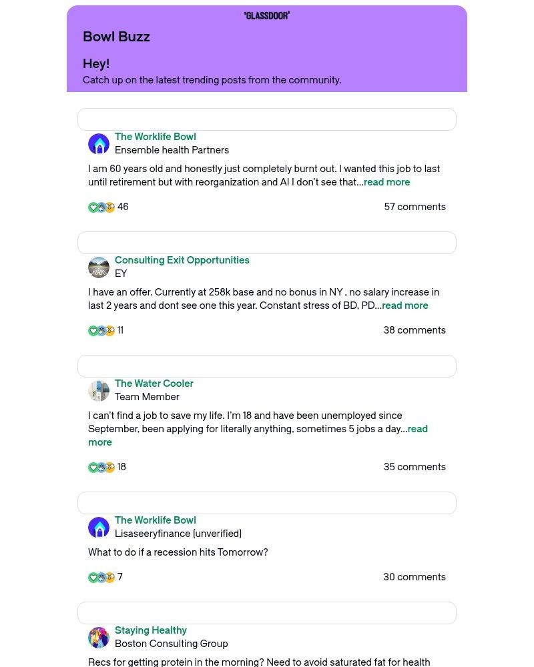
Task: Click the Consulting Exit Opportunities bowl avatar
Action: 99,267
